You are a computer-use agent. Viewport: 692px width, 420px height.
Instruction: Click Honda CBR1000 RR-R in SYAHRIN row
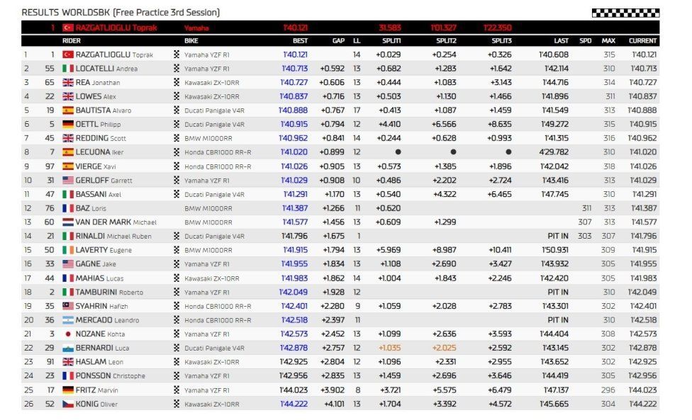(218, 306)
